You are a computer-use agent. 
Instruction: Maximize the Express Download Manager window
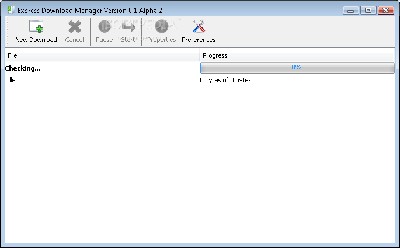coord(368,10)
